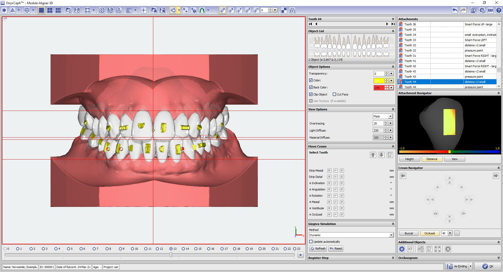
Task: Click the checkerboard pattern icon
Action: pos(284,10)
